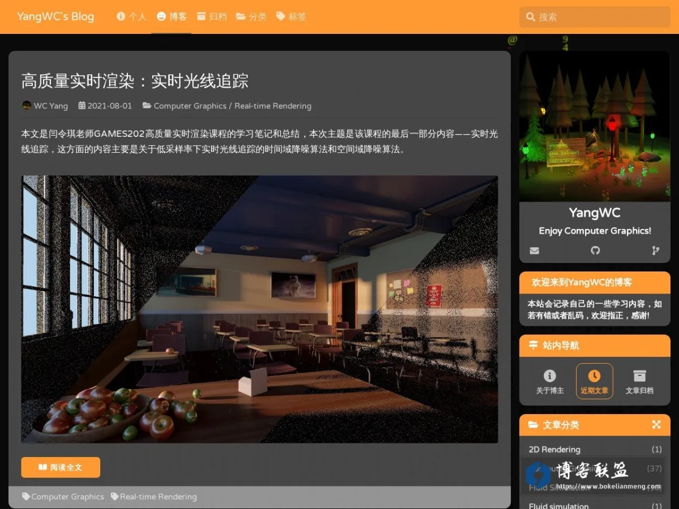Image resolution: width=679 pixels, height=509 pixels.
Task: Open the GitHub profile icon
Action: [x=595, y=251]
